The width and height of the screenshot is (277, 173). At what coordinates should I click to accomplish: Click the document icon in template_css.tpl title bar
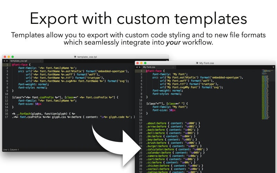coord(75,57)
